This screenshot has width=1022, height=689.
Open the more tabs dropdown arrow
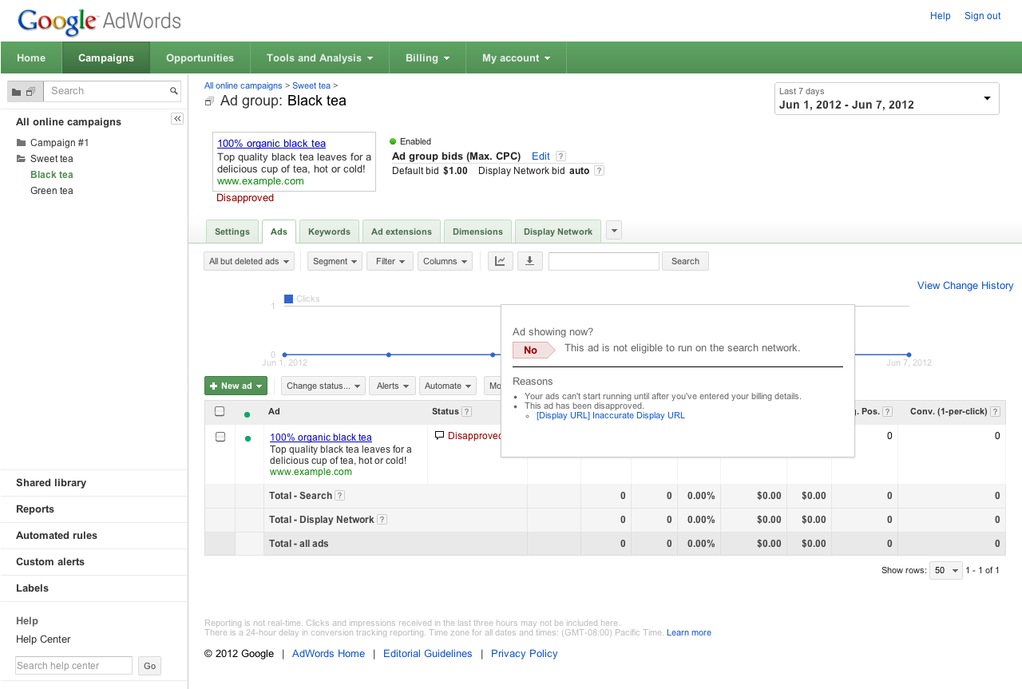(x=614, y=231)
